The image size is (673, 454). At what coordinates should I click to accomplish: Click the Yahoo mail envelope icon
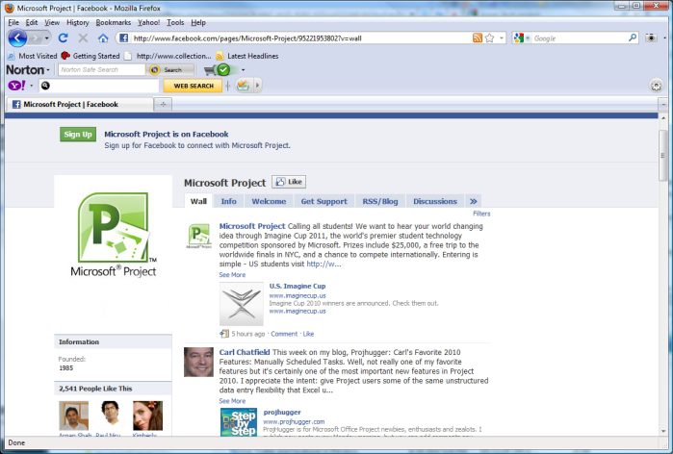[243, 86]
